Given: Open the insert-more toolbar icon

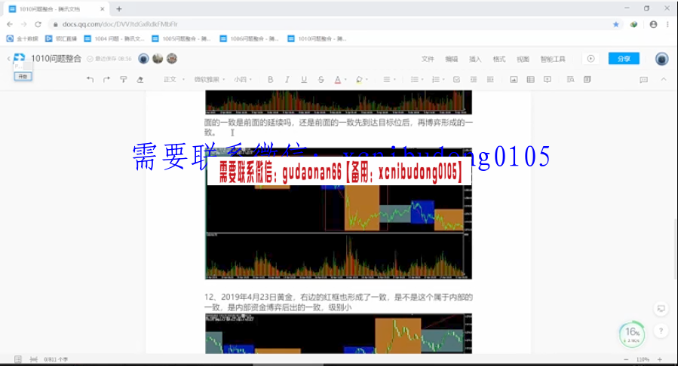Looking at the screenshot, I should click(x=548, y=79).
